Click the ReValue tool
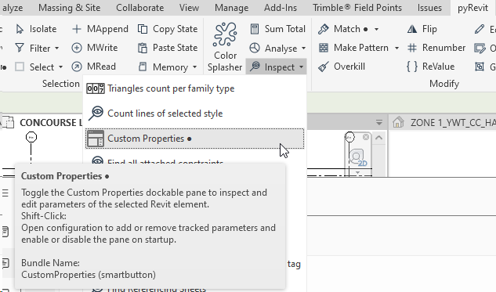Viewport: 496px width, 292px height. tap(430, 67)
